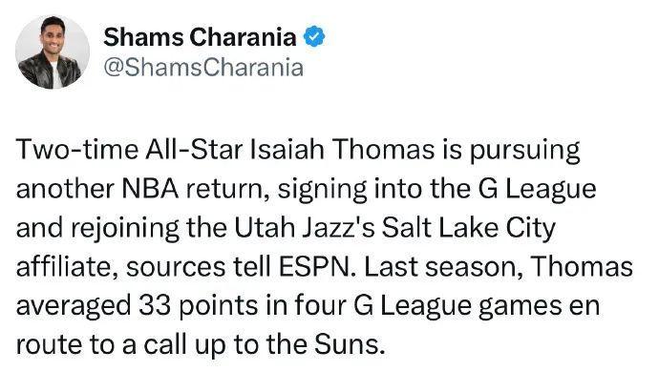
Task: Open the @ShamsCharania handle link
Action: 203,67
